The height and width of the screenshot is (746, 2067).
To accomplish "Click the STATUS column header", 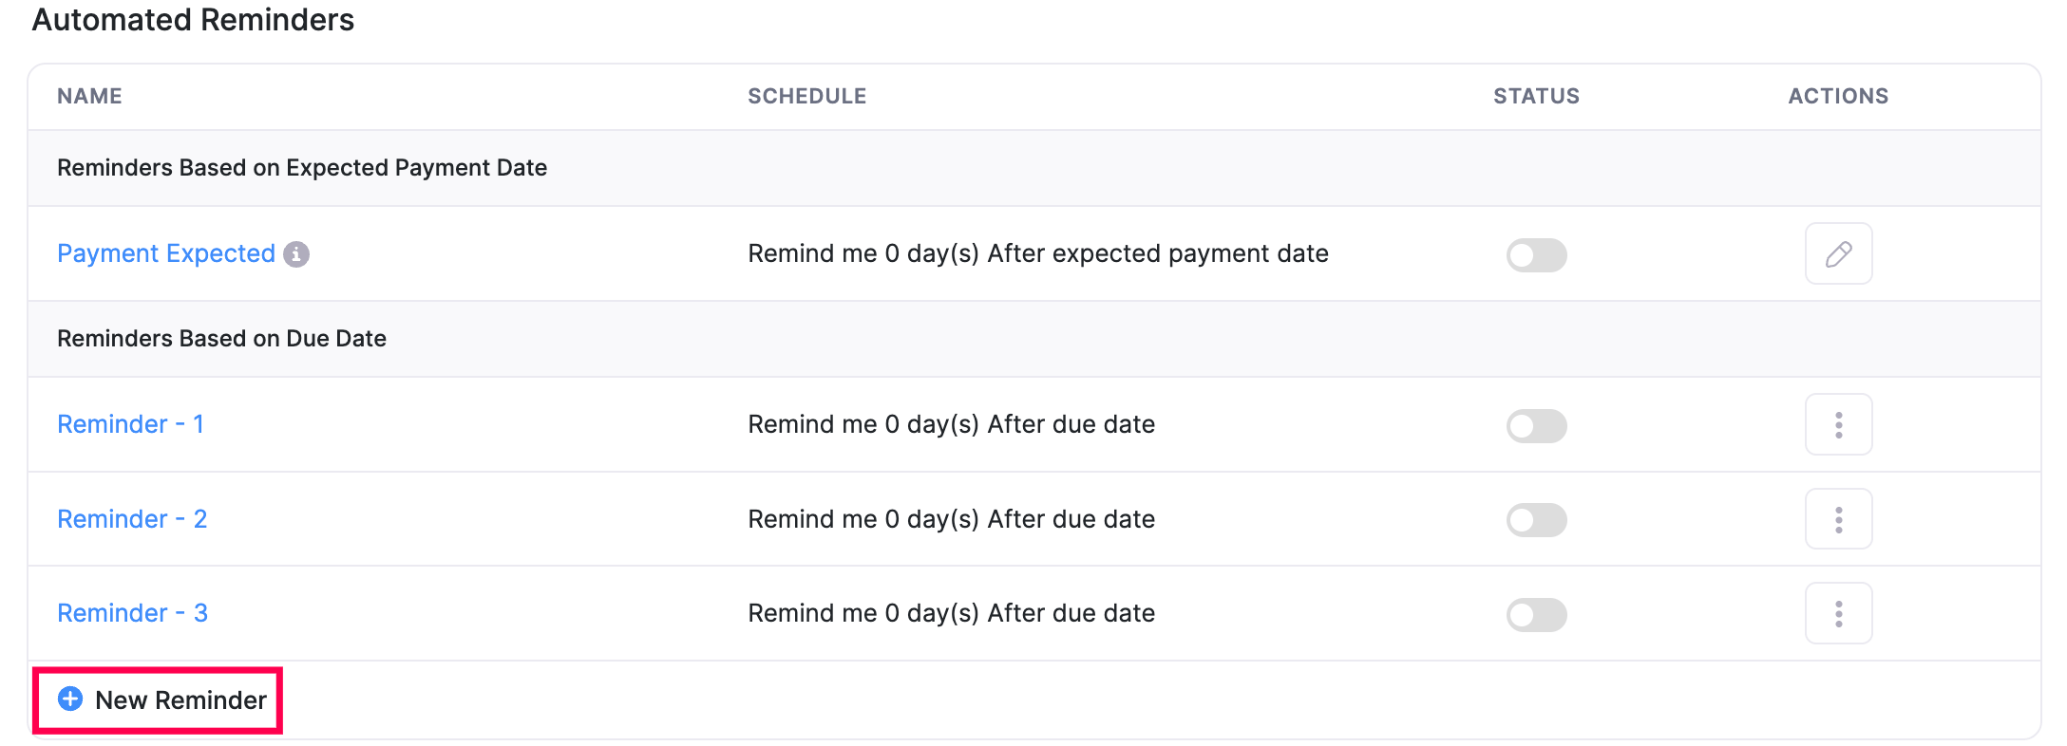I will [1536, 96].
